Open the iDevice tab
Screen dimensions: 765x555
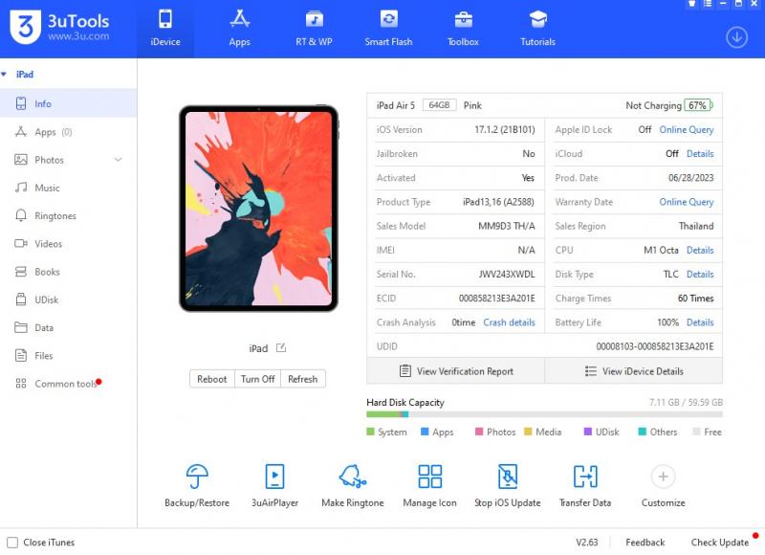point(165,29)
